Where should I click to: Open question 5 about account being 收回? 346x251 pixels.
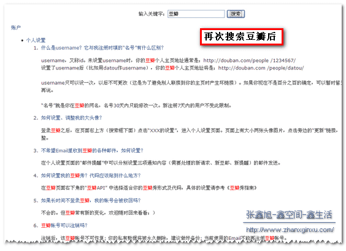[x=91, y=201]
